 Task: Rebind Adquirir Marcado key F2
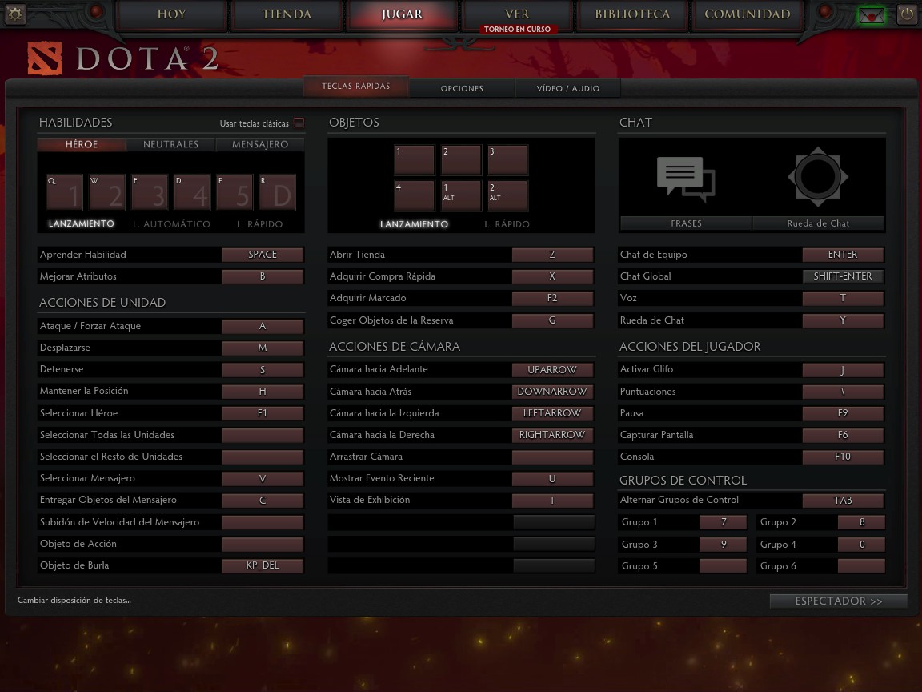coord(552,298)
